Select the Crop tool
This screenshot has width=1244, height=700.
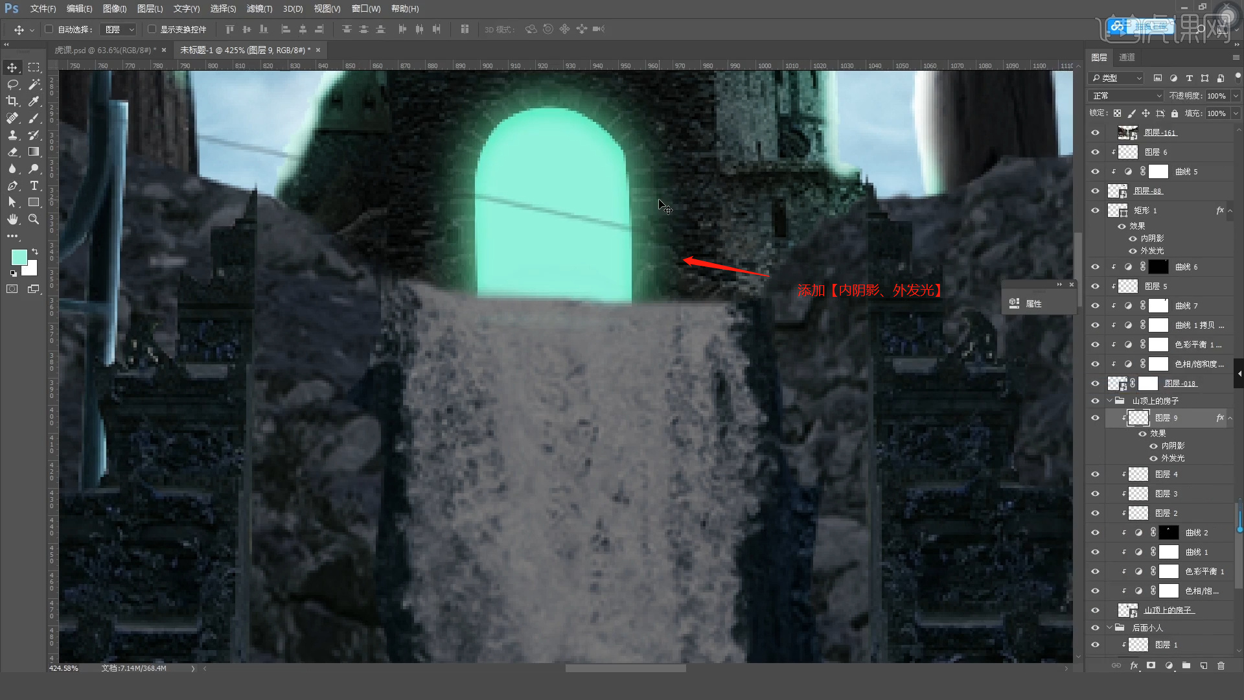coord(12,101)
